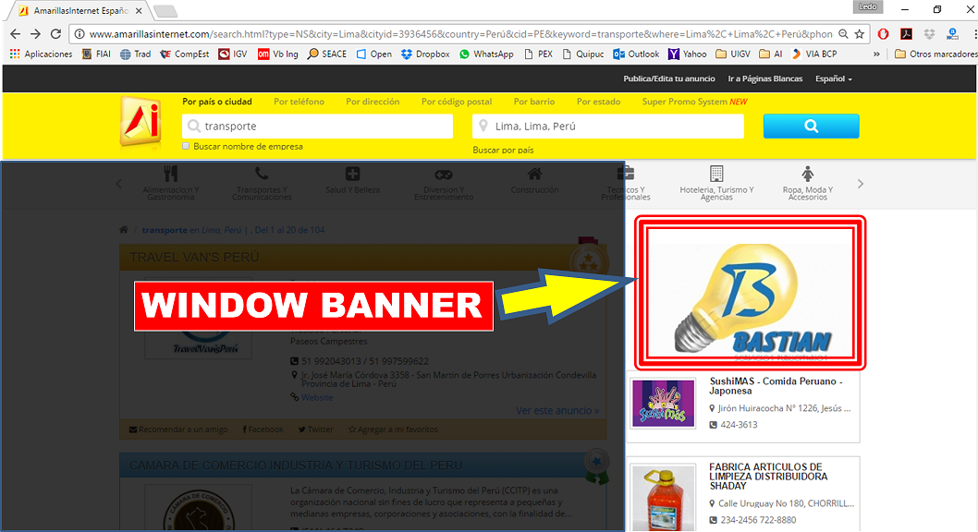The width and height of the screenshot is (978, 532).
Task: Switch to the Por código postal tab
Action: click(456, 102)
